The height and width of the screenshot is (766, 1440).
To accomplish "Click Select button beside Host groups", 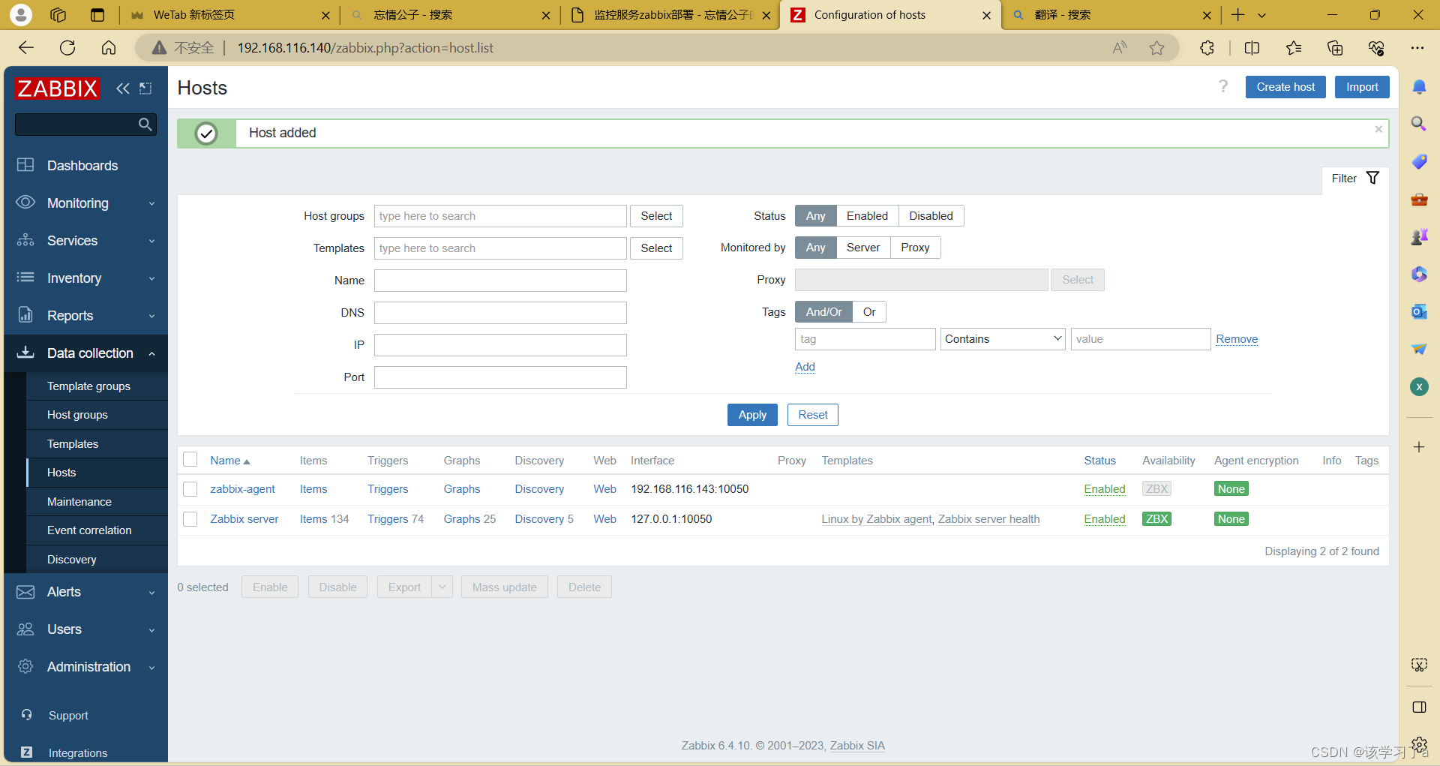I will coord(656,216).
